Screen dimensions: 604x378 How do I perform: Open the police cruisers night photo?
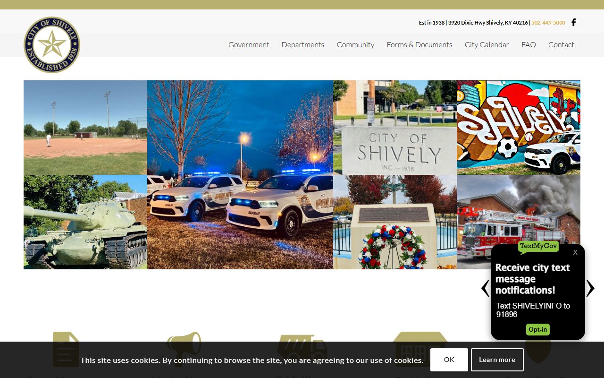point(240,175)
